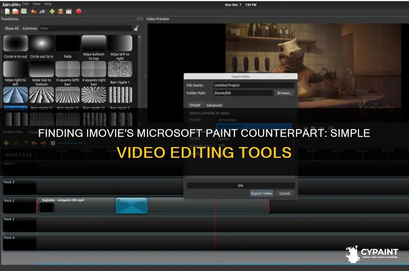Open the Title menu
Viewport: 409px width, 271px height.
[x=25, y=4]
